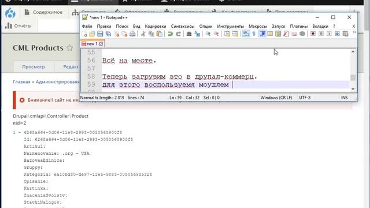Click the Save All toolbar icon
Screen dimensions: 370x208
click(x=108, y=34)
